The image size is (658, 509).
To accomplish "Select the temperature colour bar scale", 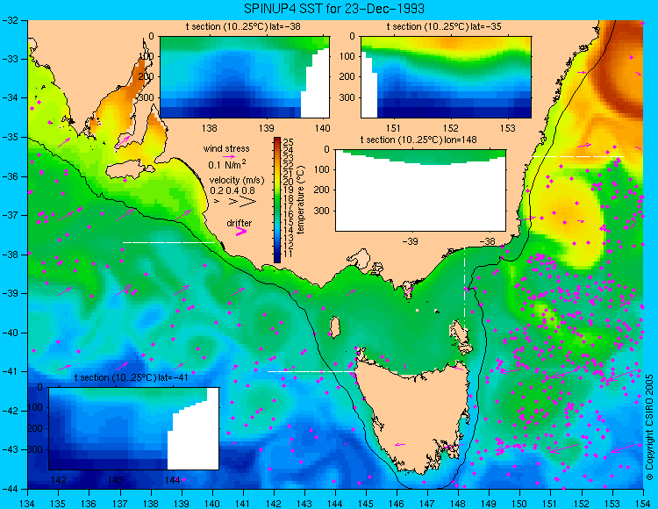I will (x=277, y=200).
